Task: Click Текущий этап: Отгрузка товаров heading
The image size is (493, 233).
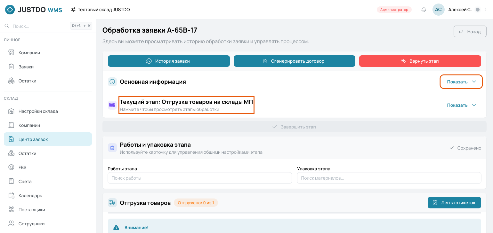Action: [186, 102]
